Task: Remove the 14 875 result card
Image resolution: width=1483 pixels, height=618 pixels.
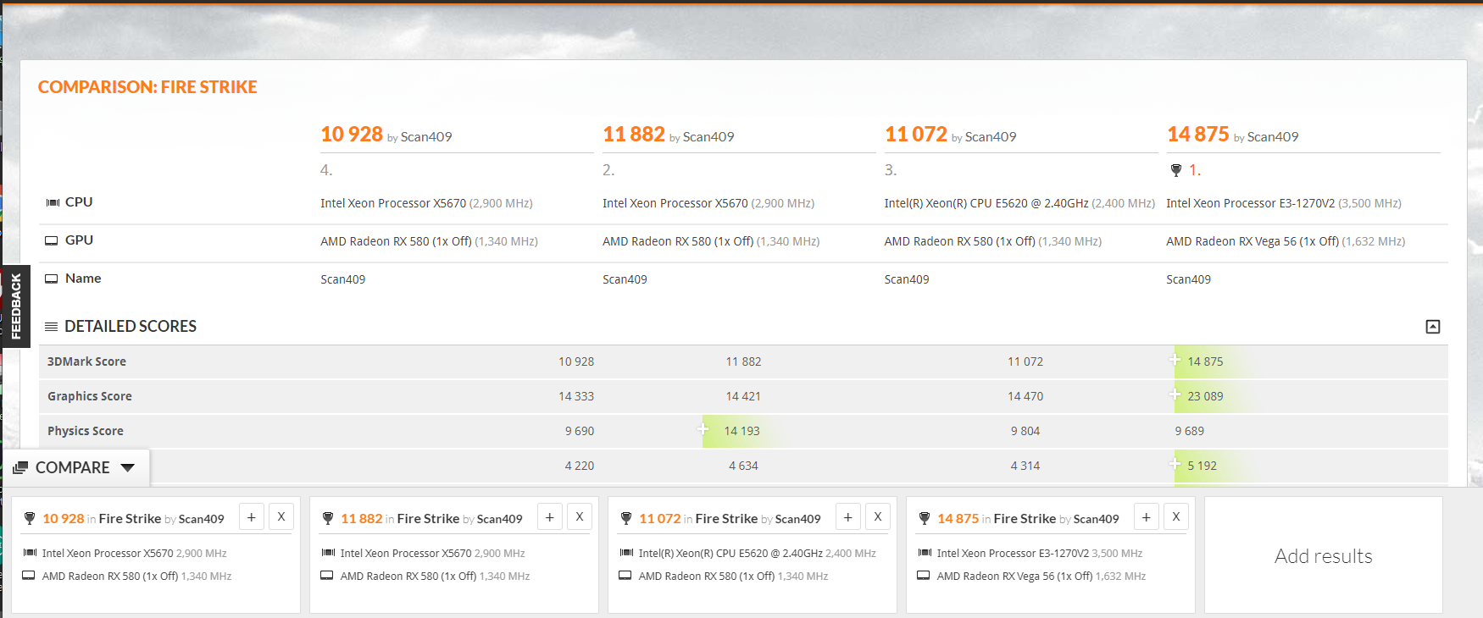Action: point(1176,517)
